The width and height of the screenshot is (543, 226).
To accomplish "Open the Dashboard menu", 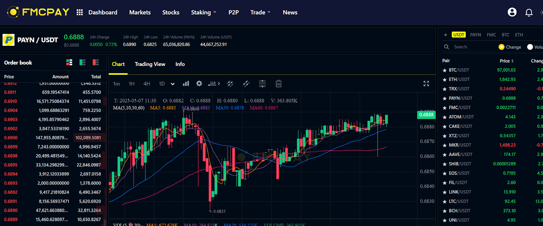I will (x=103, y=13).
